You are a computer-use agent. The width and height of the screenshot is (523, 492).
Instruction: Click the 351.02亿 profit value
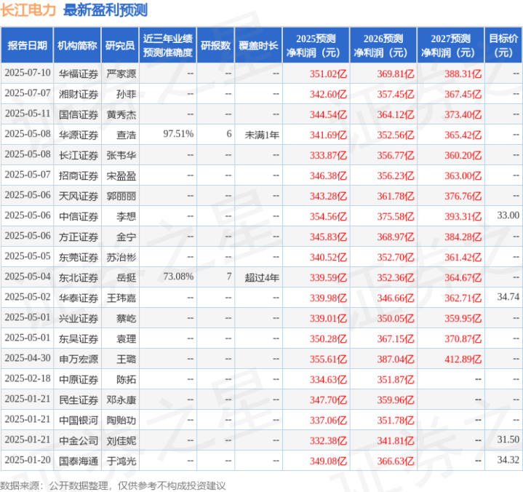click(x=328, y=74)
